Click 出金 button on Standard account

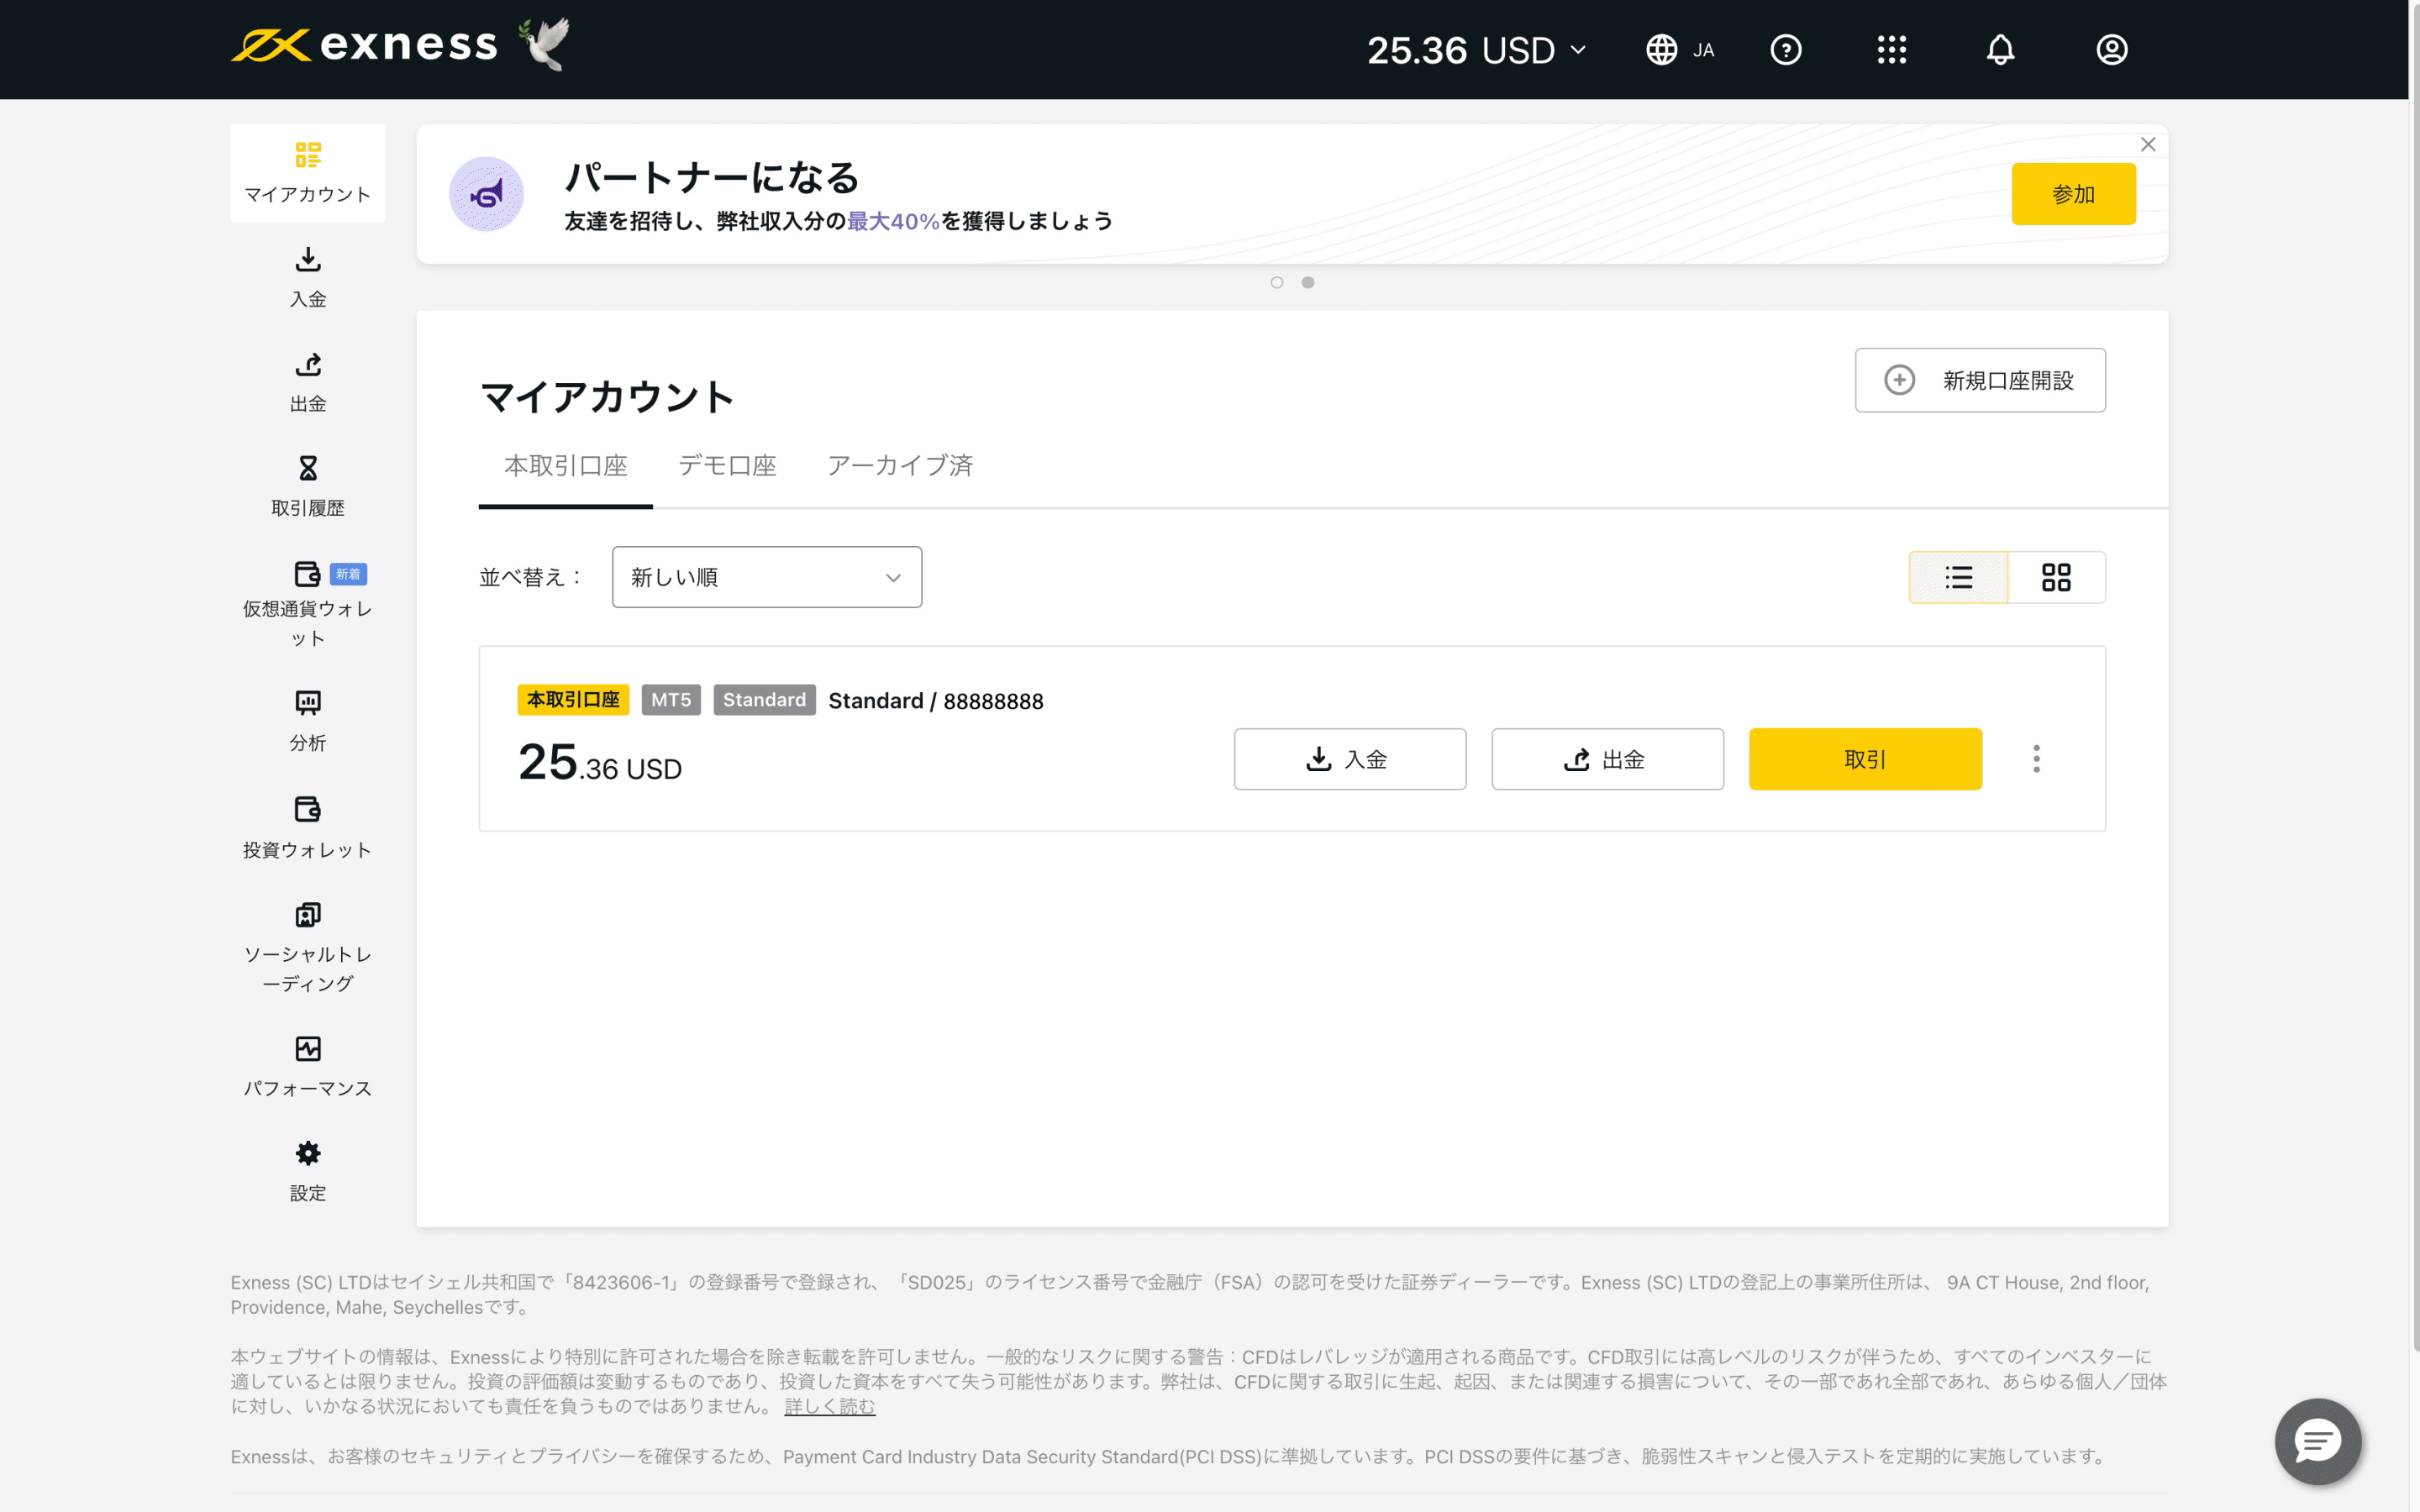1607,759
